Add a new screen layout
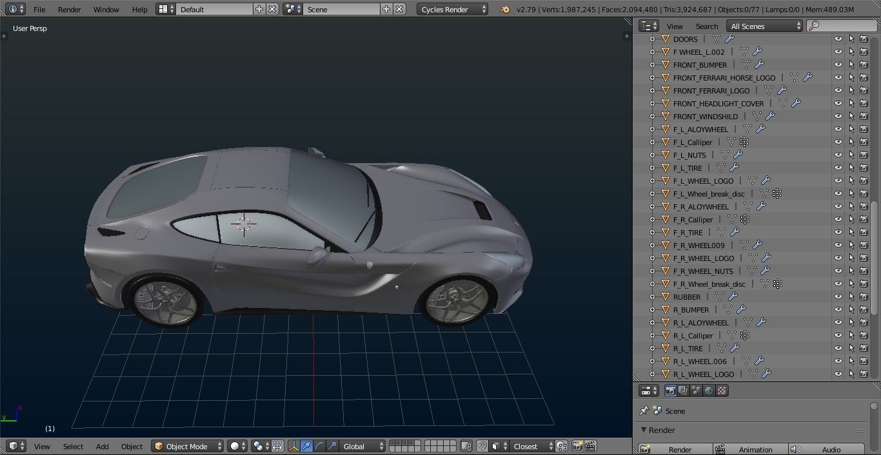The image size is (881, 455). tap(259, 9)
